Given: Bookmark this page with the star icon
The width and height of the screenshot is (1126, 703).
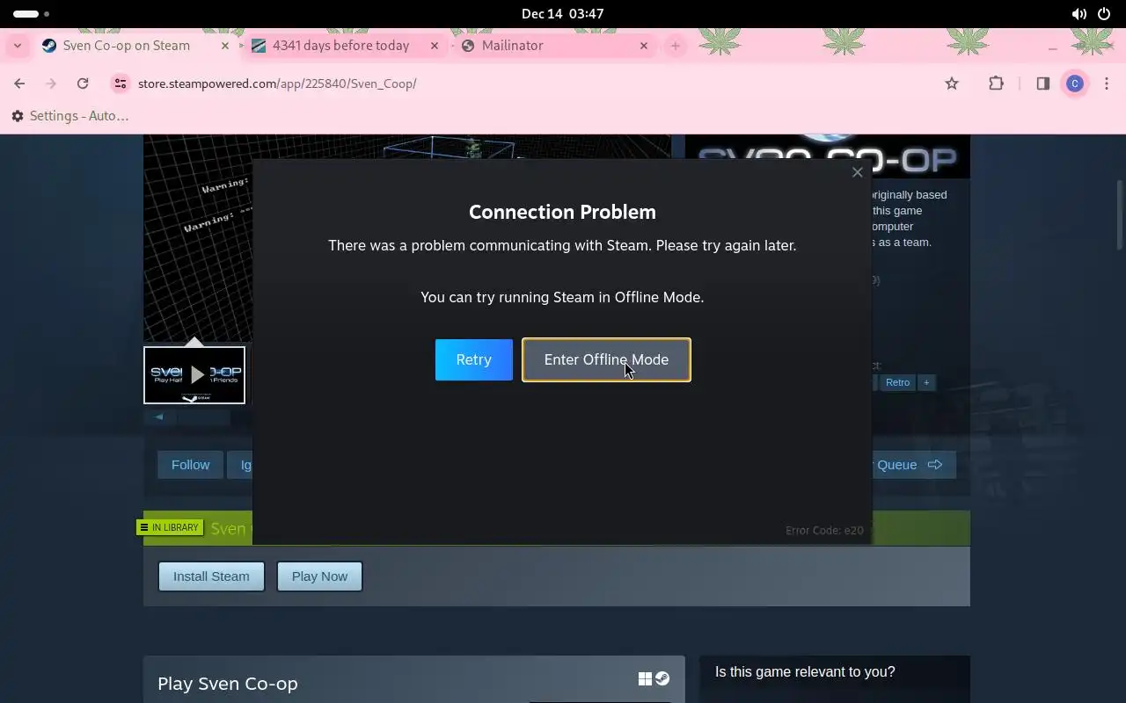Looking at the screenshot, I should coord(951,83).
